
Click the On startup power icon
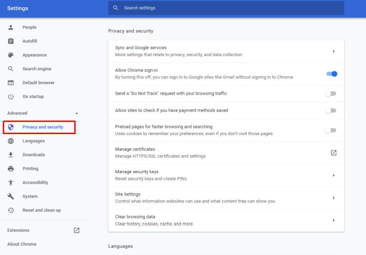[11, 97]
